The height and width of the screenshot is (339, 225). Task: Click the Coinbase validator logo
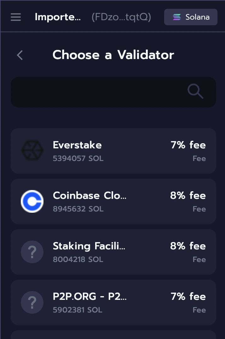(x=32, y=201)
